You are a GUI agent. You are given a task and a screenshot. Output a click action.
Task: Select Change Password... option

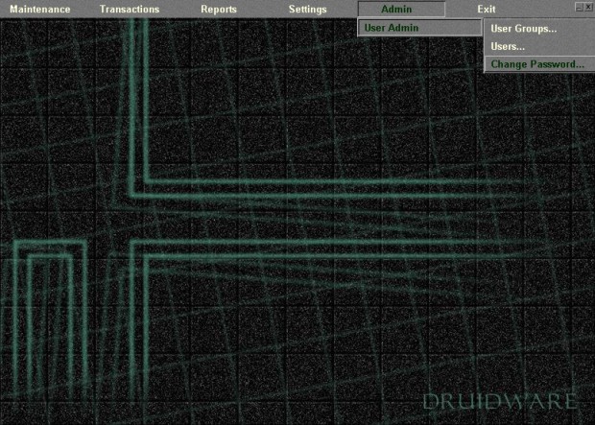click(x=538, y=64)
